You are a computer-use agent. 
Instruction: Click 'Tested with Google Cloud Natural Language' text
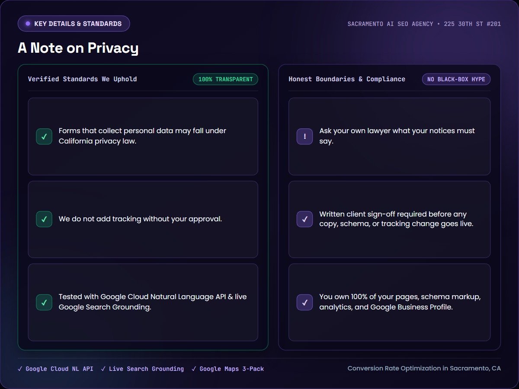[x=153, y=302]
